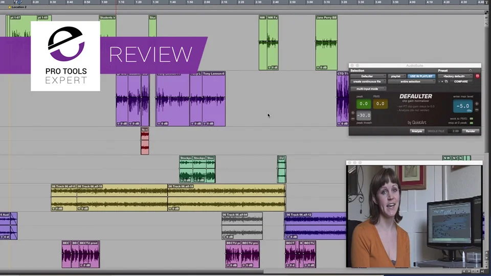
Task: Select previous preset with the minus icon
Action: pyautogui.click(x=439, y=82)
